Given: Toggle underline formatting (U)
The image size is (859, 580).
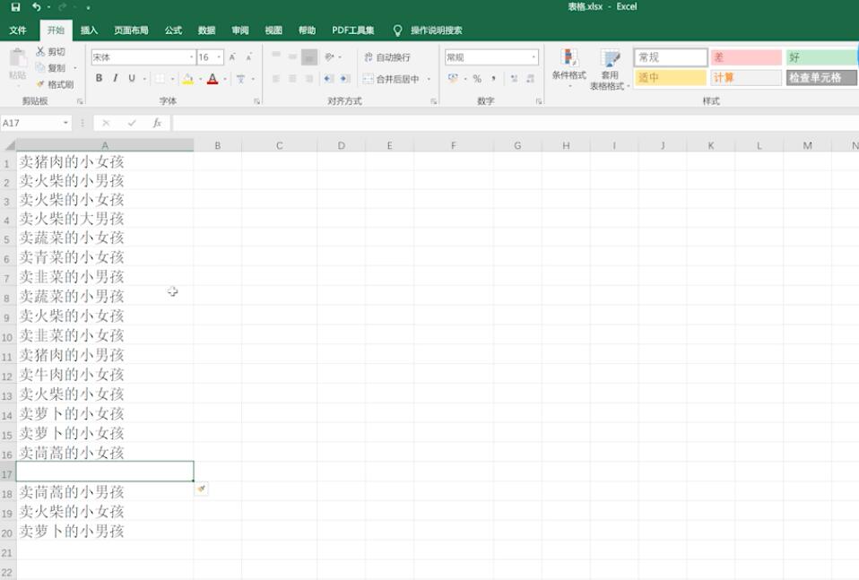Looking at the screenshot, I should (132, 78).
